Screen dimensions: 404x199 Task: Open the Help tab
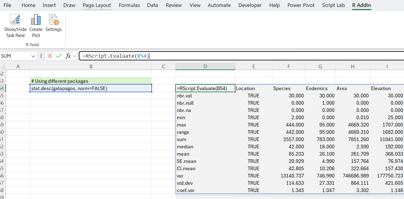pos(274,5)
